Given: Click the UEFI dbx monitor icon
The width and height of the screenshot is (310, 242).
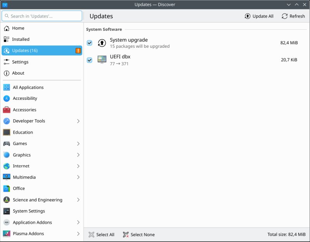Looking at the screenshot, I should pyautogui.click(x=102, y=60).
